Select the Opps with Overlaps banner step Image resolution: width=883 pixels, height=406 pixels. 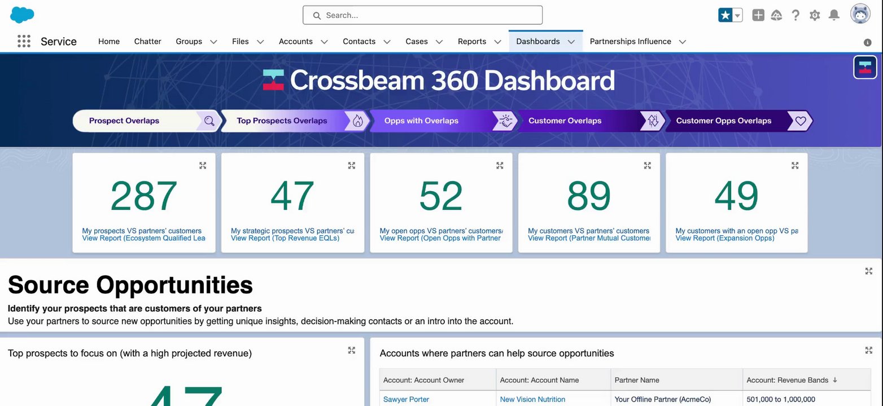click(x=443, y=121)
